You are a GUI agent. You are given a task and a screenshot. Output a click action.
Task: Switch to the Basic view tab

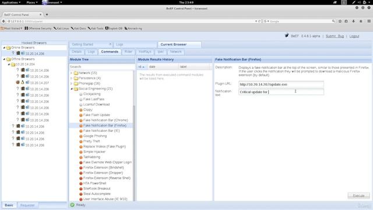click(9, 205)
